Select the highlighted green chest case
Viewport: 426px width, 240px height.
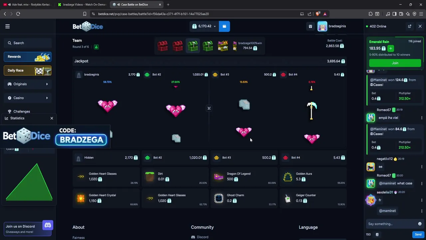point(193,46)
